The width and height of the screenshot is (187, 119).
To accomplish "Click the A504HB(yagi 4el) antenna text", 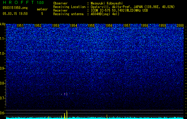I will point(105,14).
